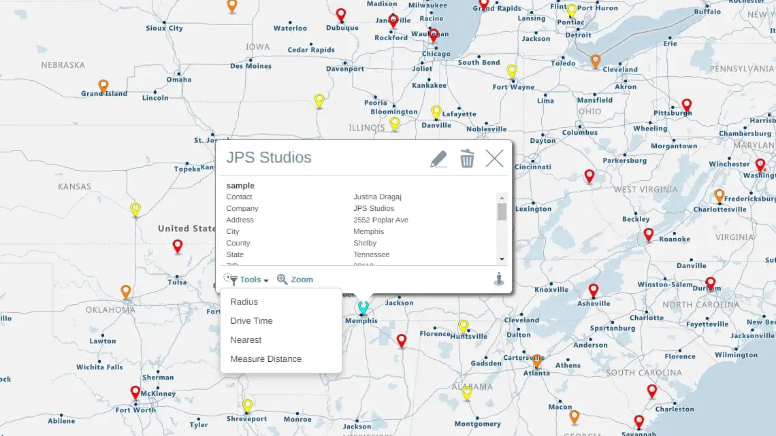This screenshot has height=436, width=776.
Task: Click the Tennessee state value
Action: point(371,254)
